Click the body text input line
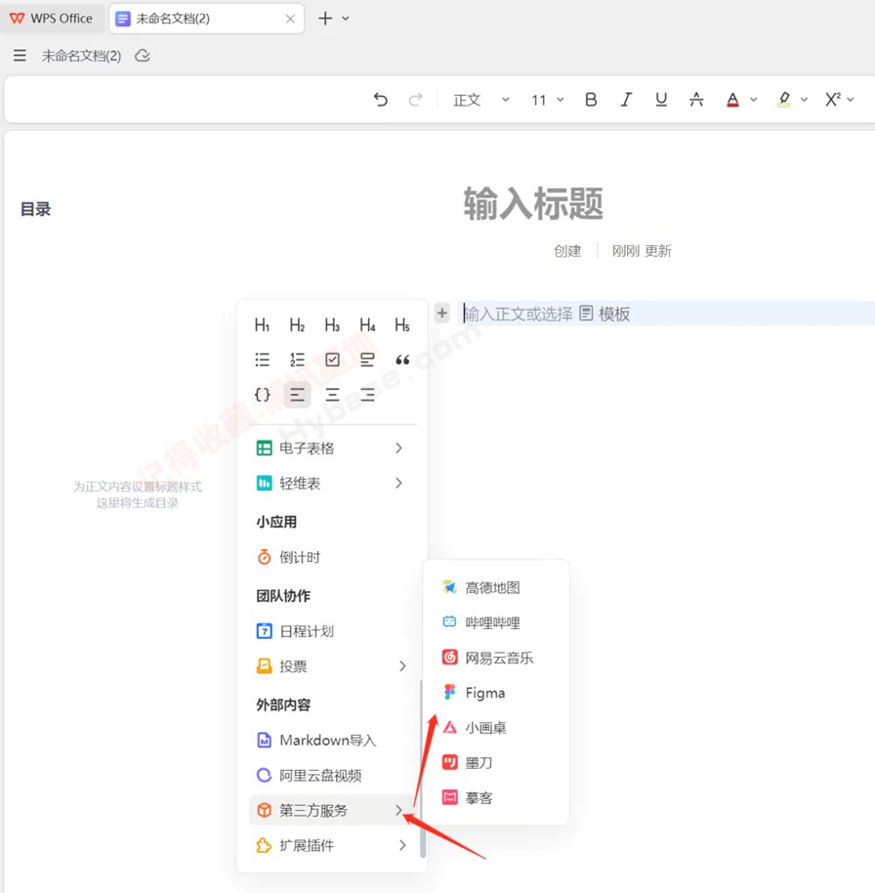This screenshot has width=875, height=893. coord(666,314)
